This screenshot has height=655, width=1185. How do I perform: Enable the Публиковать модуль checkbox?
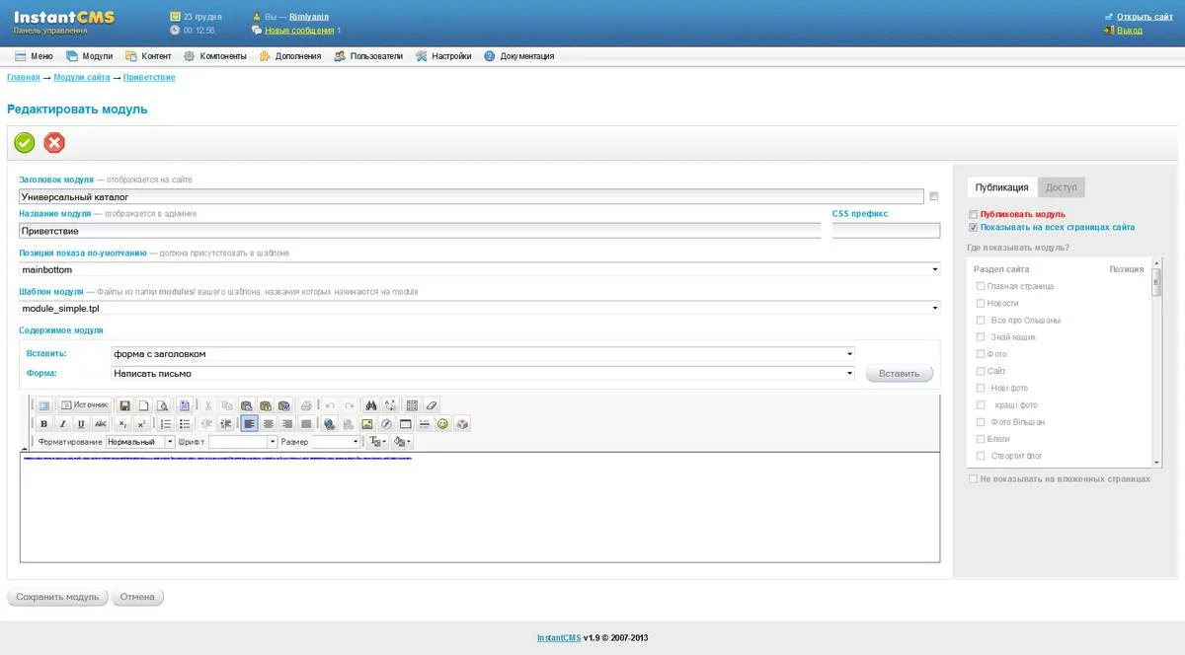973,214
